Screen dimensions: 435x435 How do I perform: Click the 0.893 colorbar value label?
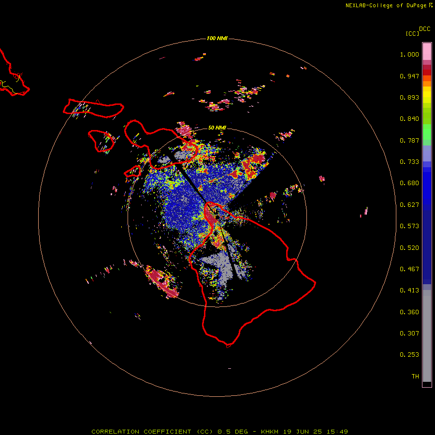pos(409,97)
